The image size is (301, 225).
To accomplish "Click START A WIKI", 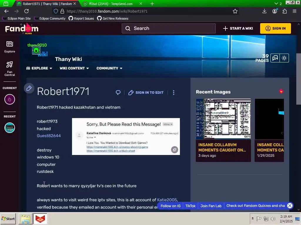I will (238, 28).
